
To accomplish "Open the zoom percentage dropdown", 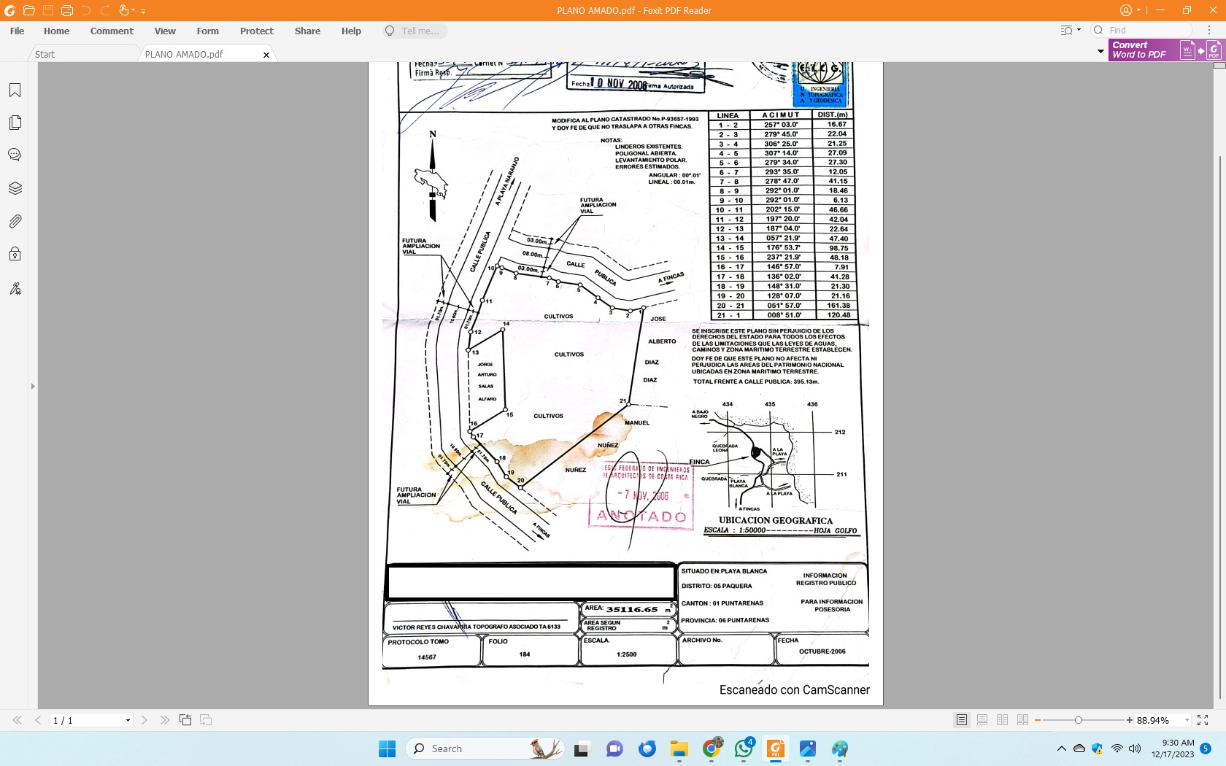I will tap(1187, 720).
